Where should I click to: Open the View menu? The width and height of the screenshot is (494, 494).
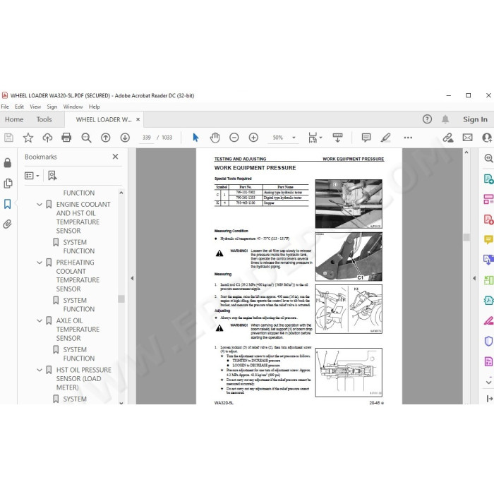pyautogui.click(x=35, y=107)
